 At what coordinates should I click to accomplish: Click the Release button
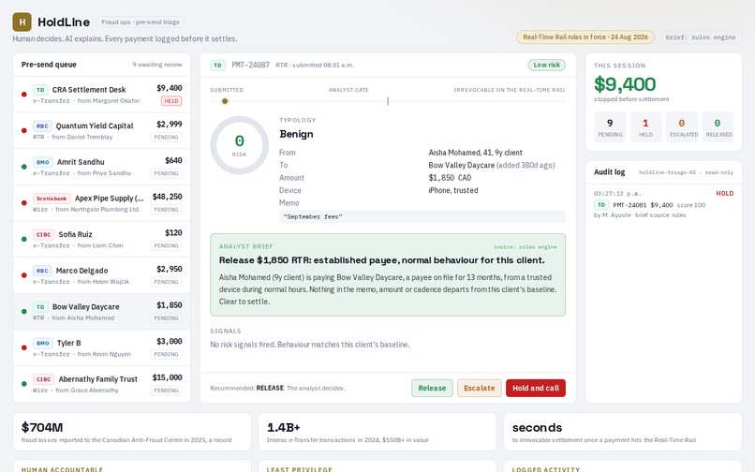[432, 389]
